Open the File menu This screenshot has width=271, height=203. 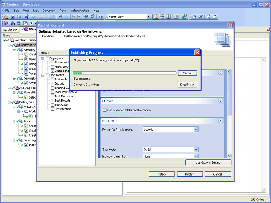(7, 11)
